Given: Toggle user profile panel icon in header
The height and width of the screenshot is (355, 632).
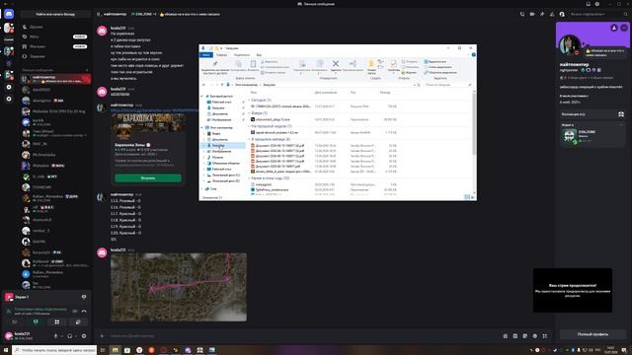Looking at the screenshot, I should 562,14.
